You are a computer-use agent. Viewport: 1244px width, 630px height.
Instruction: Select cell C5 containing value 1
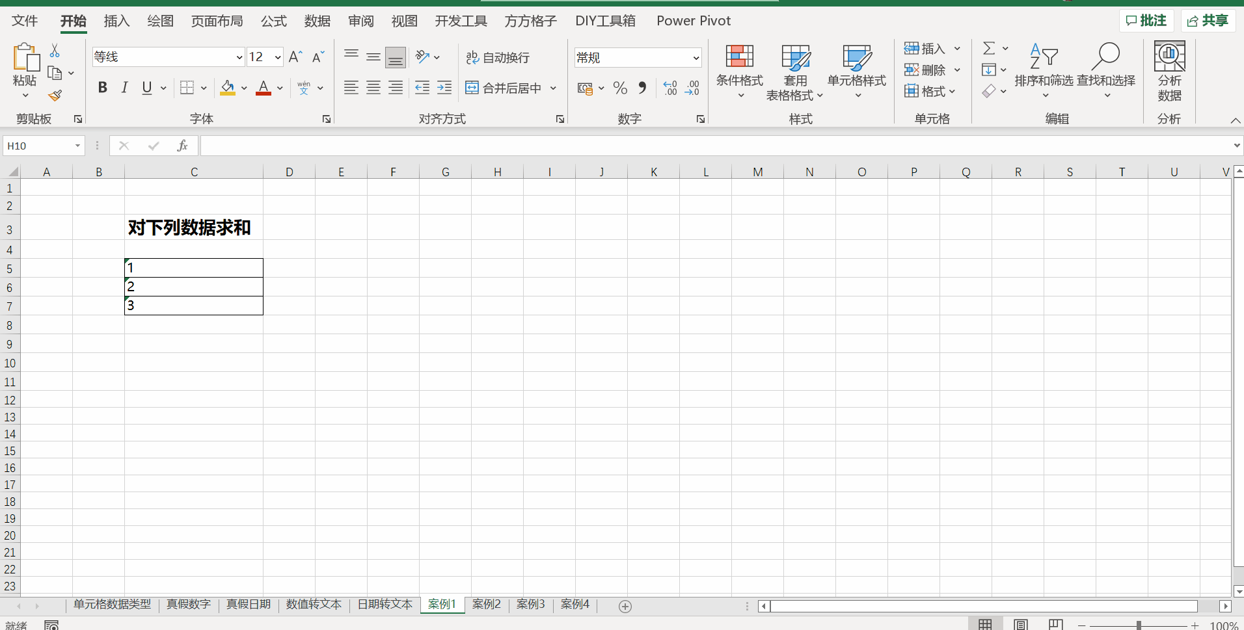pyautogui.click(x=194, y=268)
